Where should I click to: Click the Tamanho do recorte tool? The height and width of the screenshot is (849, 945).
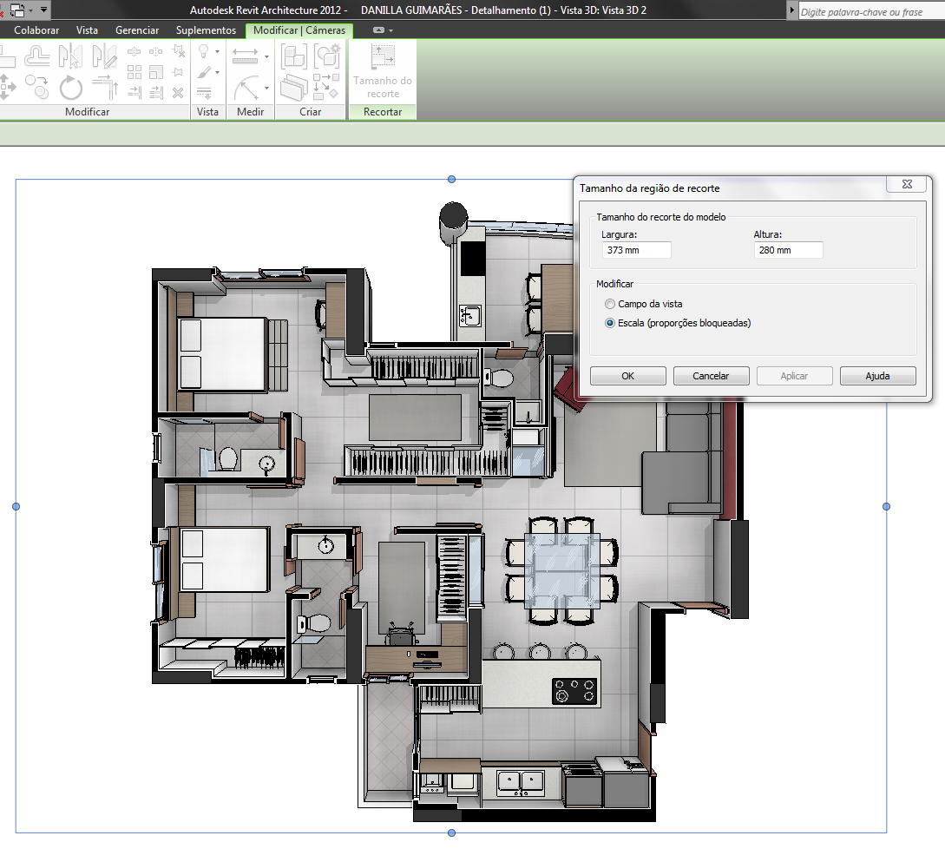click(382, 69)
